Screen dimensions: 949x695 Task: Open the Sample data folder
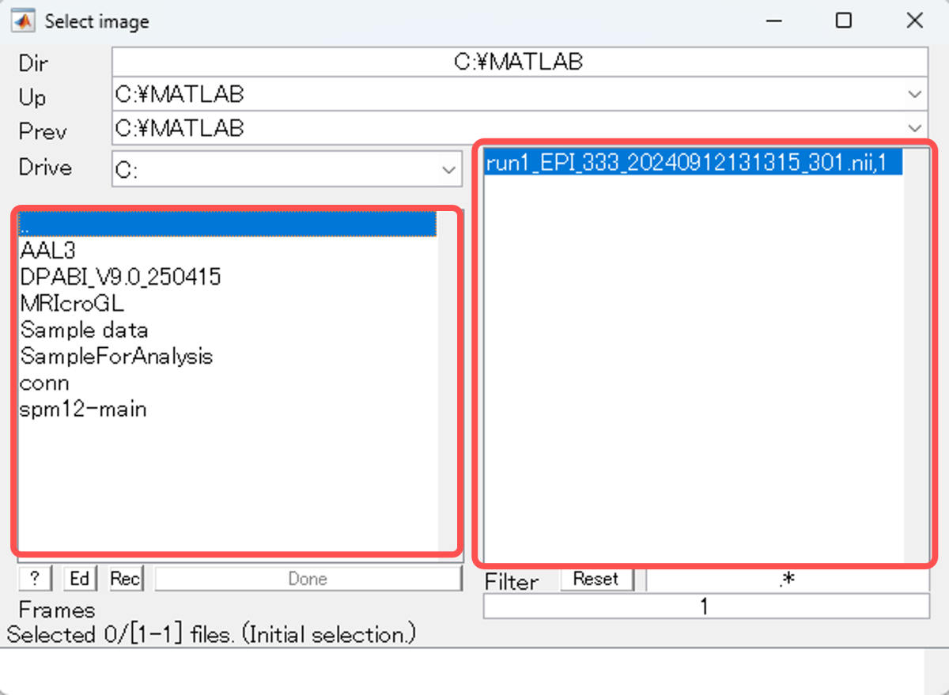pyautogui.click(x=84, y=330)
